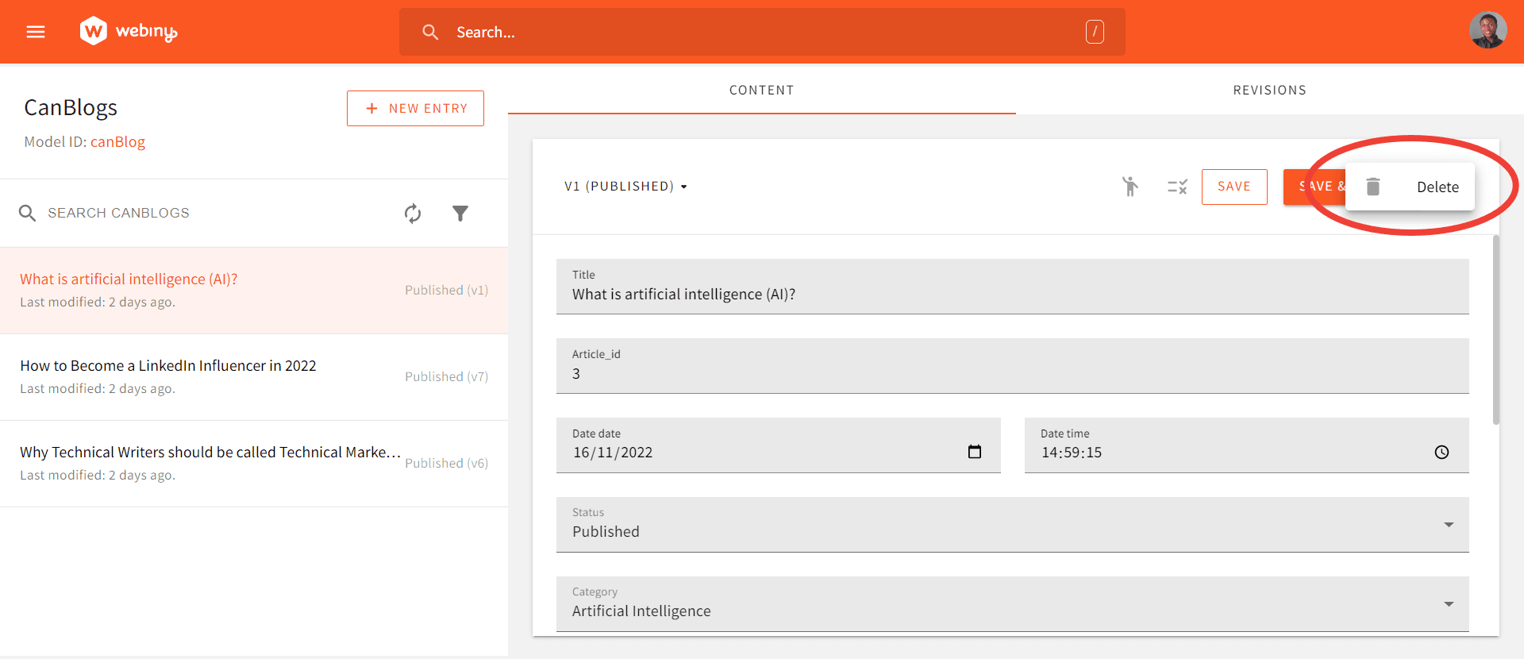Click the Save button

(x=1233, y=187)
